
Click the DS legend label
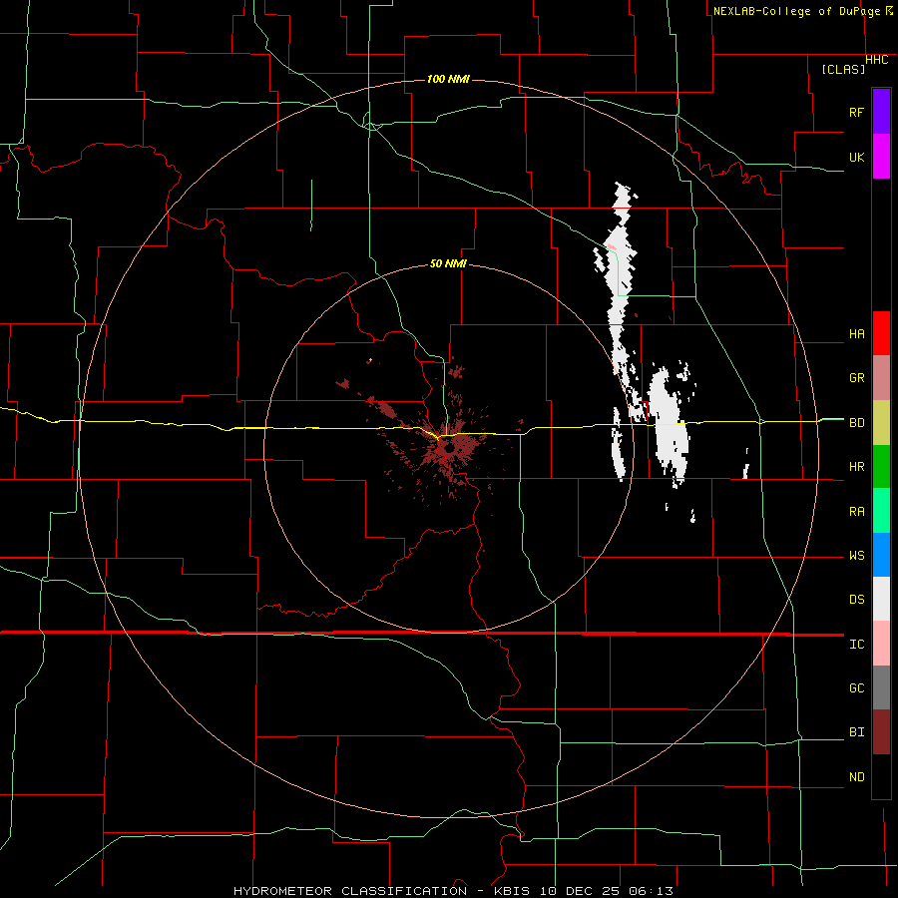tap(856, 600)
